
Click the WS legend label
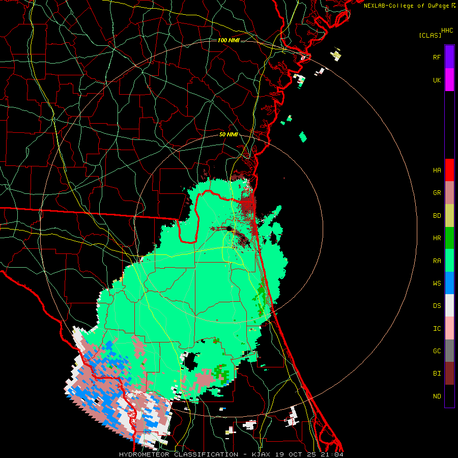[437, 283]
